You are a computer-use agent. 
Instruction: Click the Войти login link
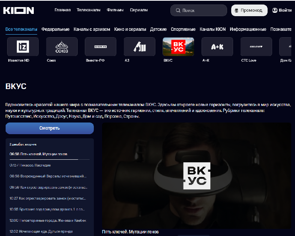pyautogui.click(x=282, y=10)
